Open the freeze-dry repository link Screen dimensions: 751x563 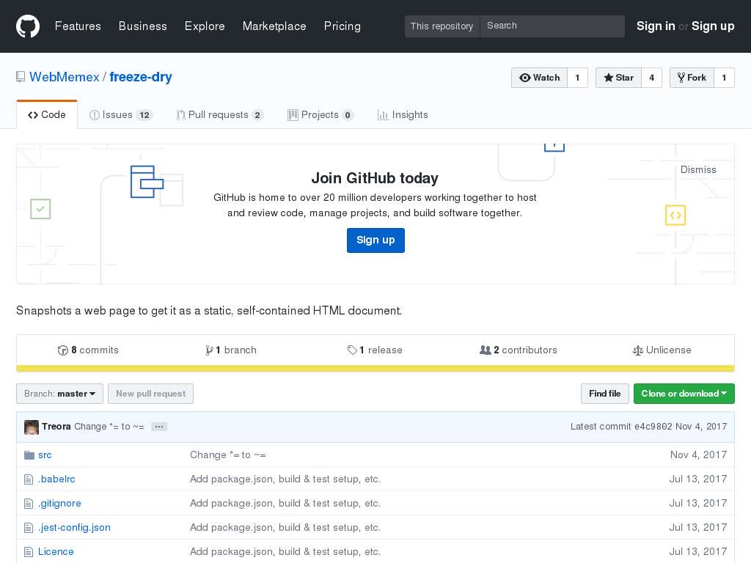click(141, 77)
